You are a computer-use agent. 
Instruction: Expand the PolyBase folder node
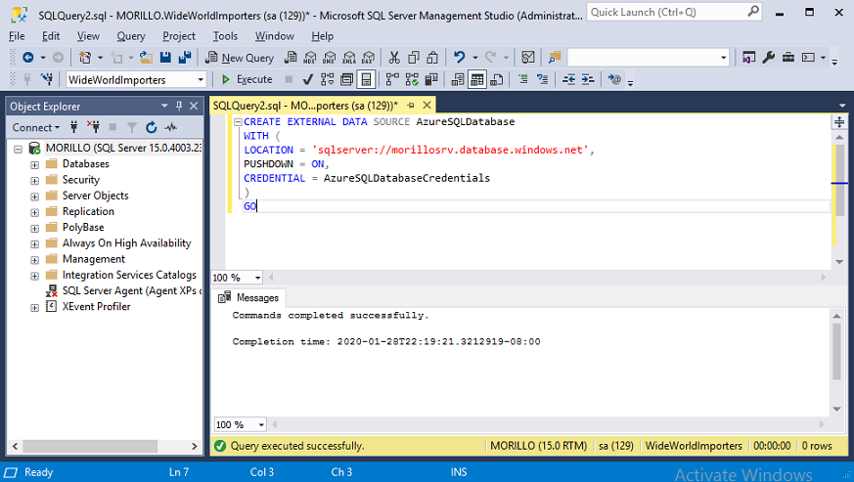tap(35, 228)
